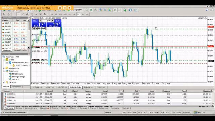Switch to EURJPY,H1 chart tab
Viewport: 215px width, 121px height.
point(101,87)
